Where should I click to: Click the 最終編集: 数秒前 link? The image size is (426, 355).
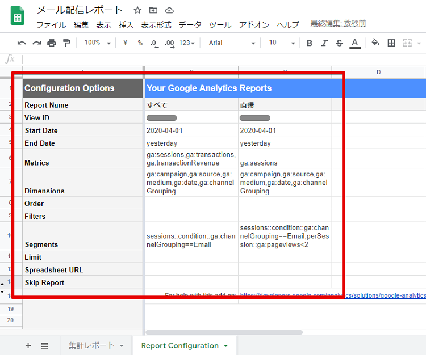coord(338,24)
